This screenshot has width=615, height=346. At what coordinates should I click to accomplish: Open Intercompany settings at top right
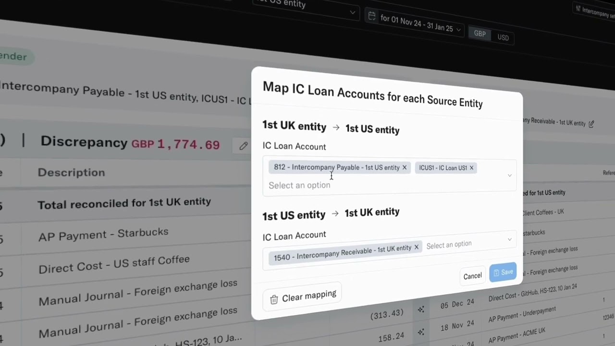point(594,12)
